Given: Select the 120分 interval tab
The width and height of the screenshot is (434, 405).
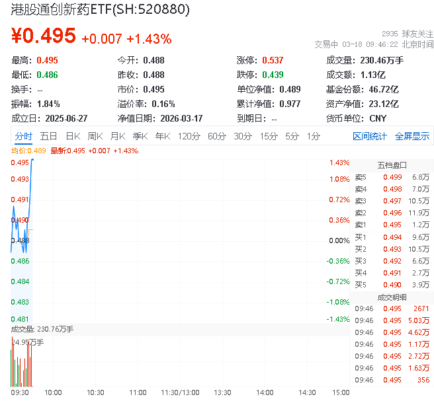Looking at the screenshot, I should point(189,136).
